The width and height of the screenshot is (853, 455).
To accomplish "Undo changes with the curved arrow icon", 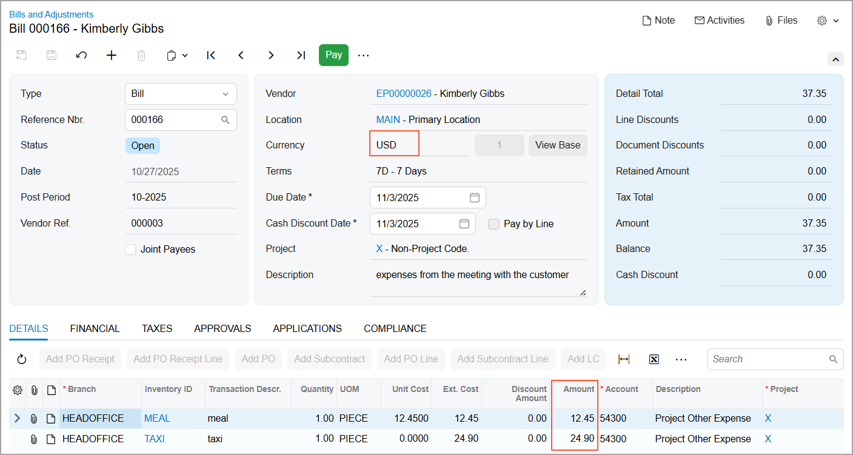I will click(81, 55).
